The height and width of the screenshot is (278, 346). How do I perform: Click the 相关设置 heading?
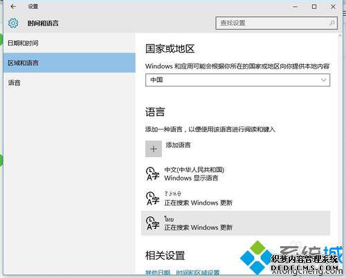pyautogui.click(x=165, y=256)
